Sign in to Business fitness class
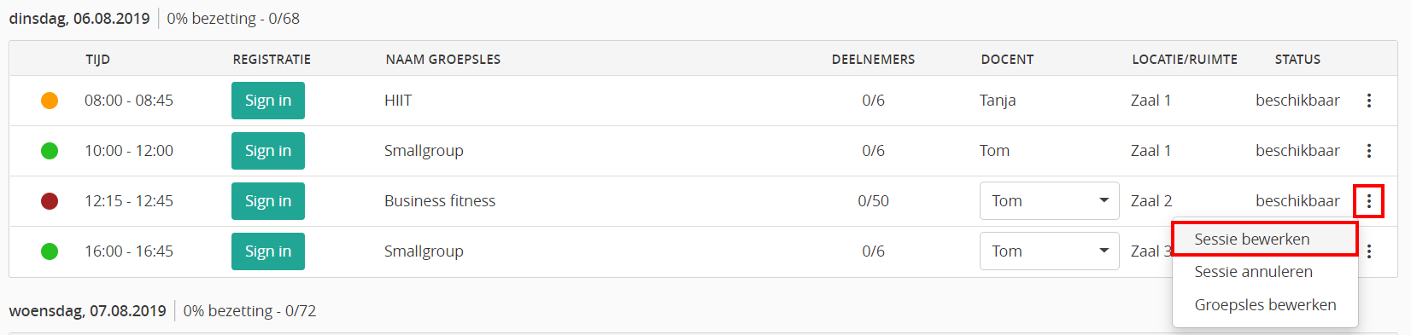Viewport: 1411px width, 335px height. (x=268, y=201)
